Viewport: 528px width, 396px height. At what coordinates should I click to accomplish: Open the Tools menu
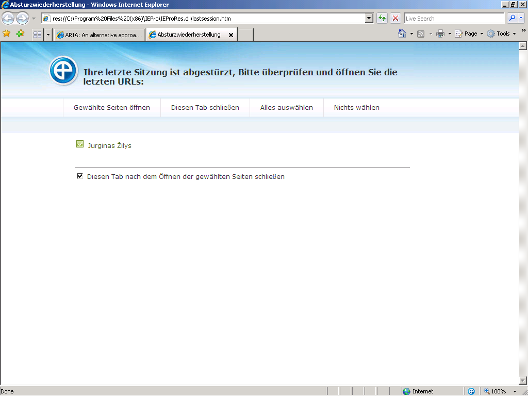[x=501, y=34]
